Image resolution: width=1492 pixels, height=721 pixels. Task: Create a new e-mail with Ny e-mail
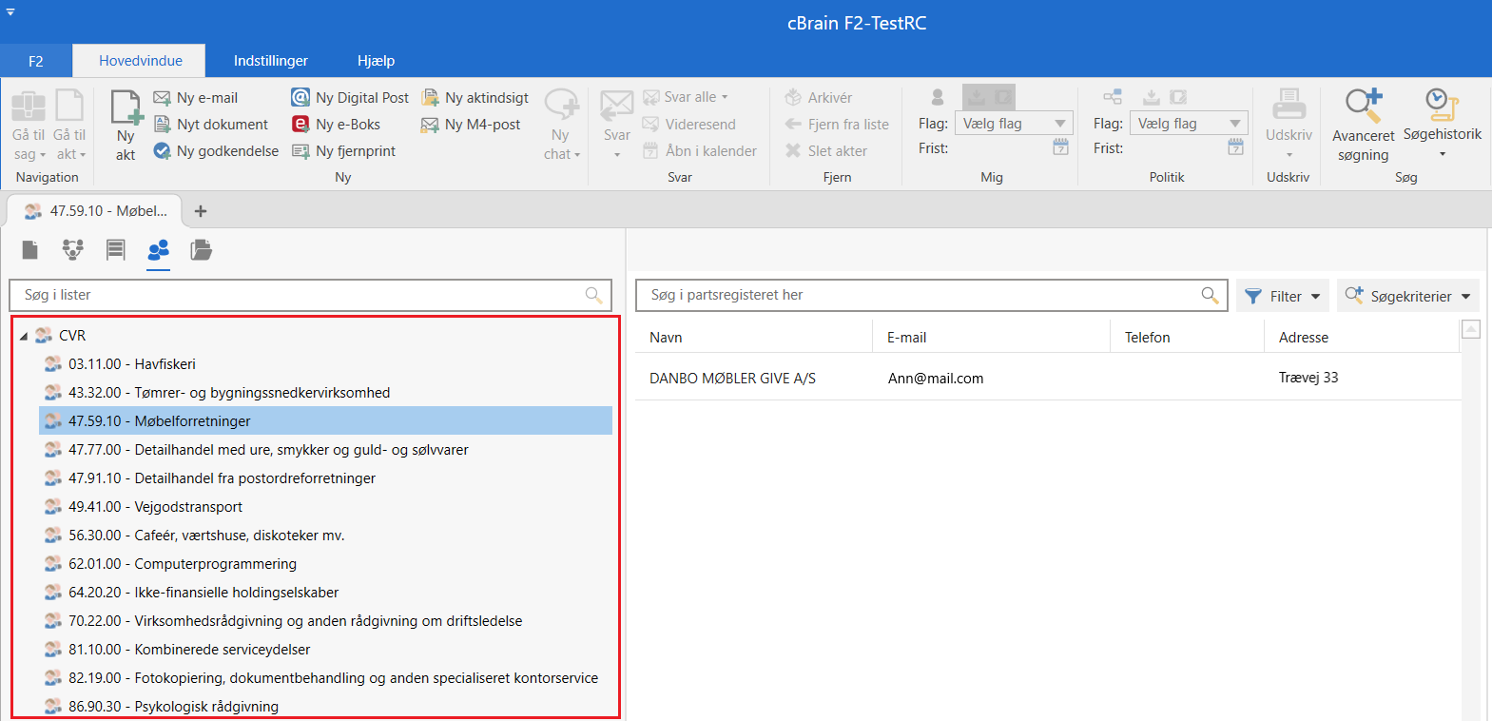pos(196,97)
